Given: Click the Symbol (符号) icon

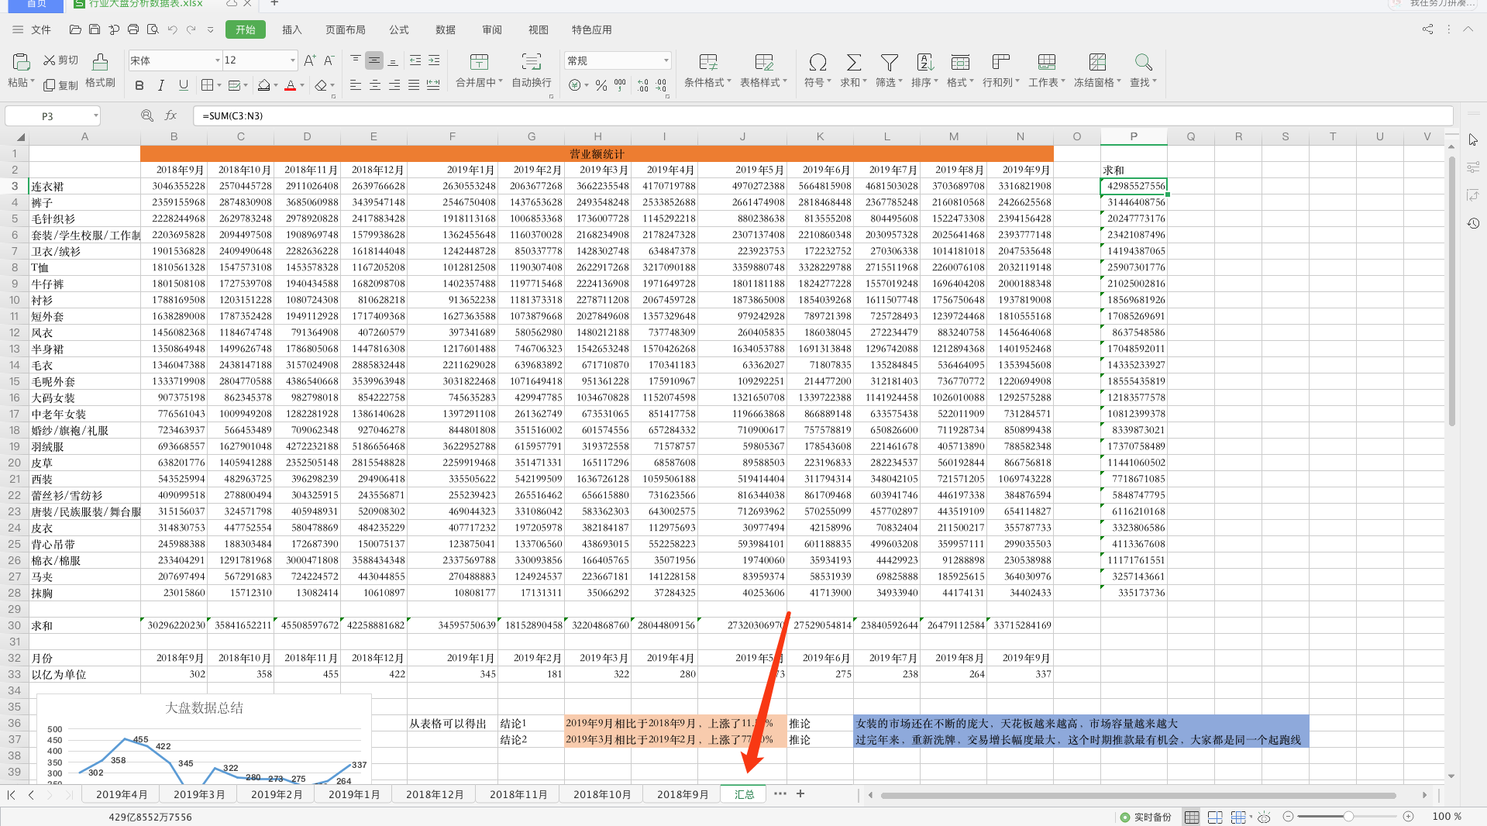Looking at the screenshot, I should click(x=818, y=62).
